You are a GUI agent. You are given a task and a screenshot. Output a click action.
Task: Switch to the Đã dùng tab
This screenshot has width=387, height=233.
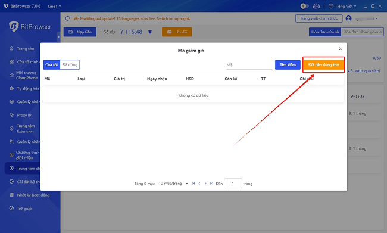coord(70,65)
